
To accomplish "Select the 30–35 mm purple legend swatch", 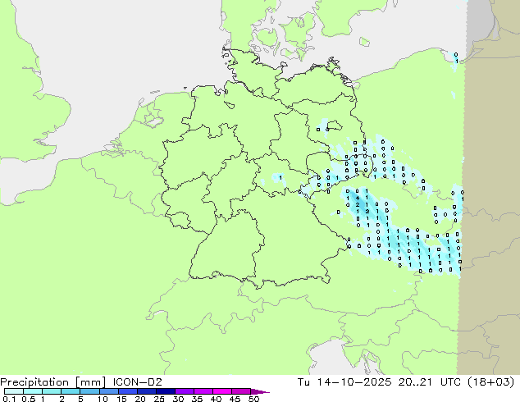I will 184,391.
